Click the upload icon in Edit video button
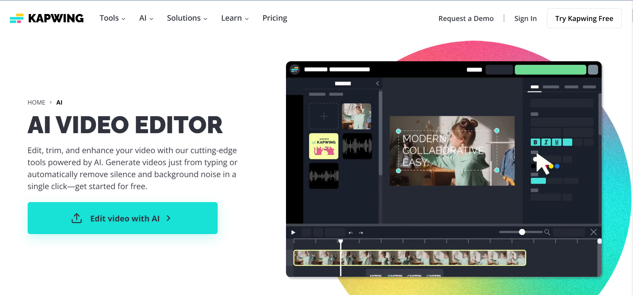Viewport: 633px width, 295px height. [77, 218]
